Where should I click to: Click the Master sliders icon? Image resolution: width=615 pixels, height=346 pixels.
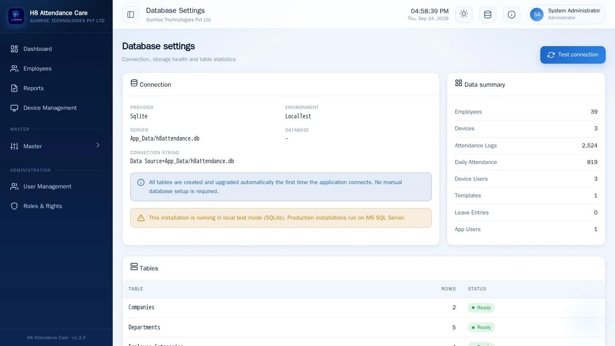tap(15, 146)
